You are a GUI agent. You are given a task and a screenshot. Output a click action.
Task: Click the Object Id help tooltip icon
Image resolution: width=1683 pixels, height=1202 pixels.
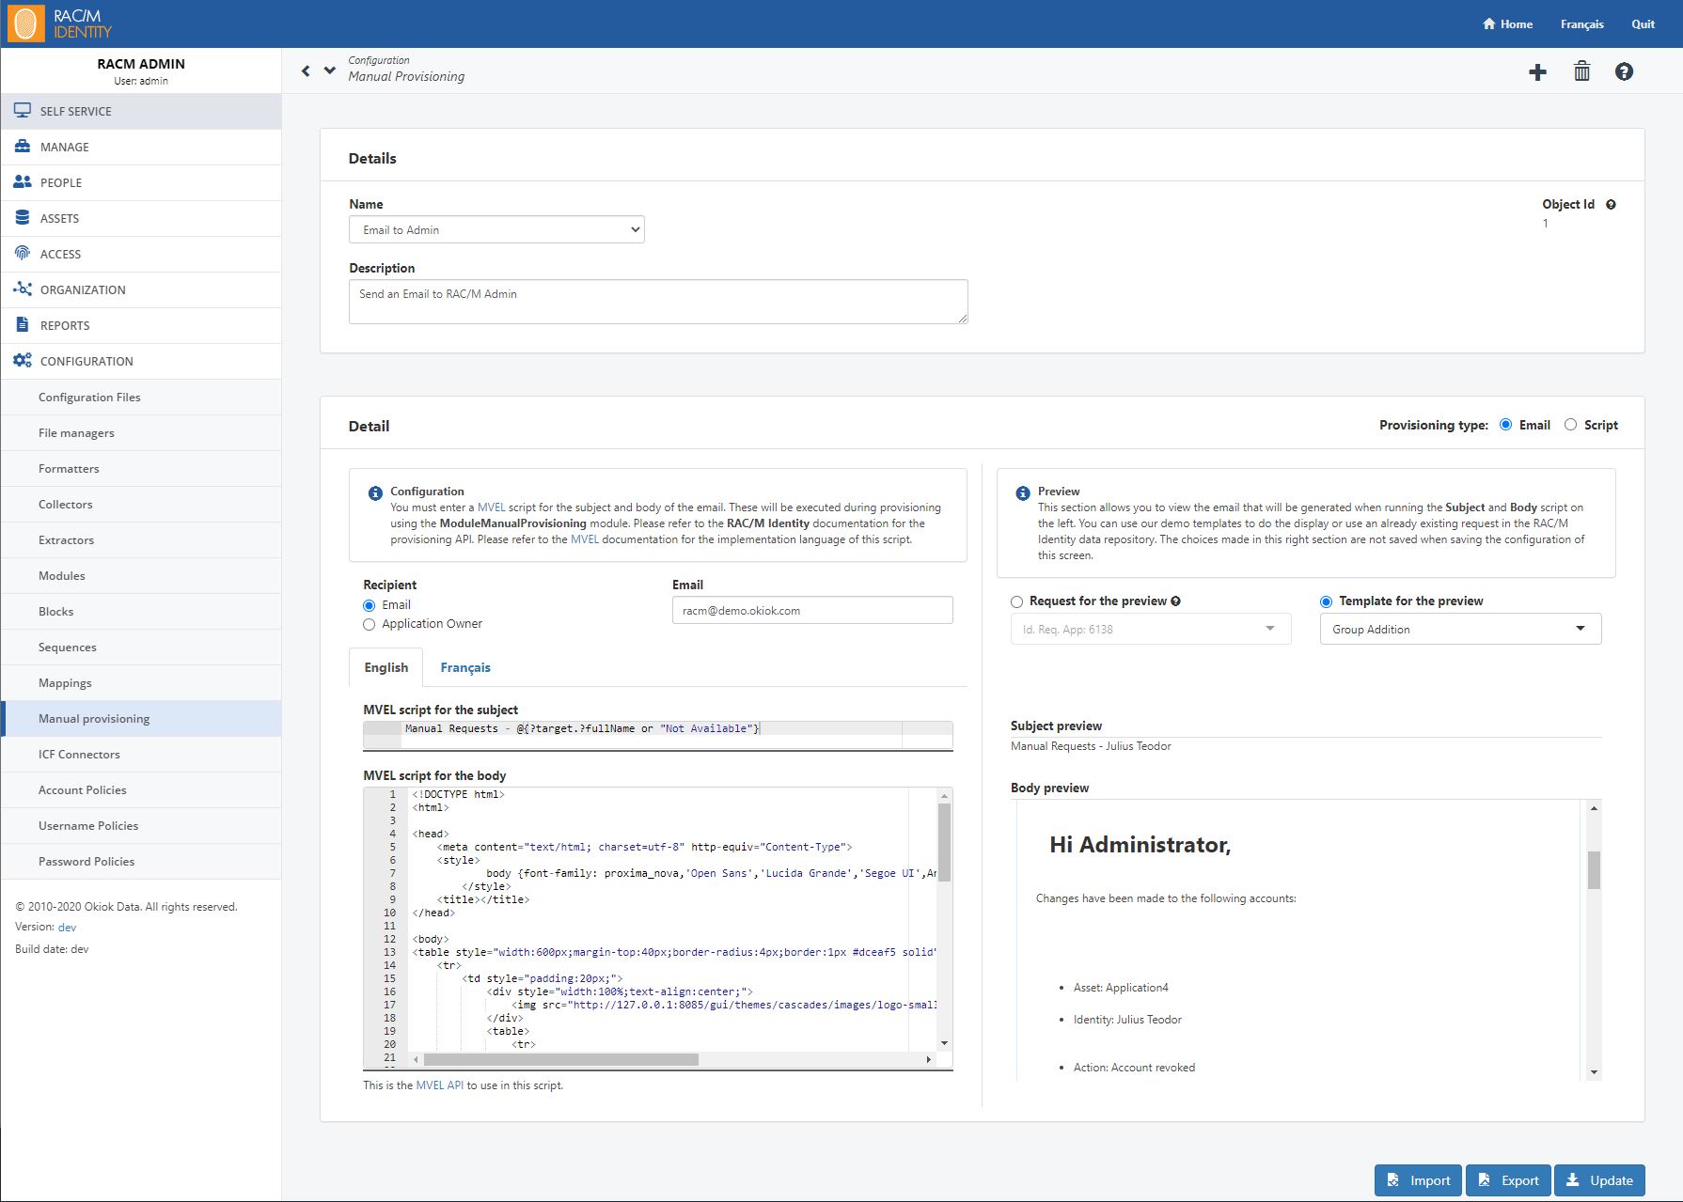pyautogui.click(x=1611, y=204)
